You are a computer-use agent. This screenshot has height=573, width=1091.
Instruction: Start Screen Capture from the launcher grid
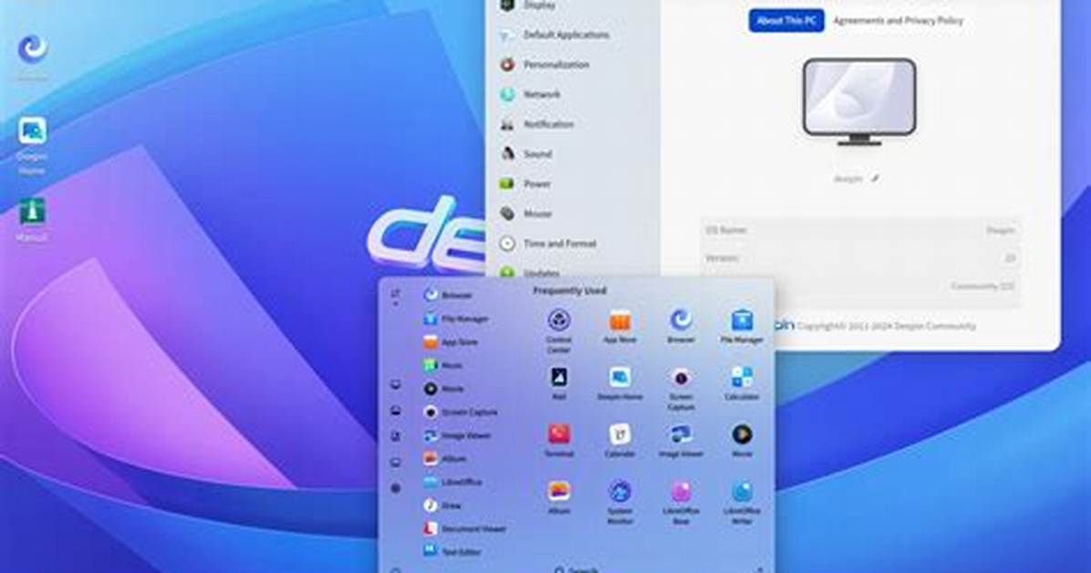(681, 380)
